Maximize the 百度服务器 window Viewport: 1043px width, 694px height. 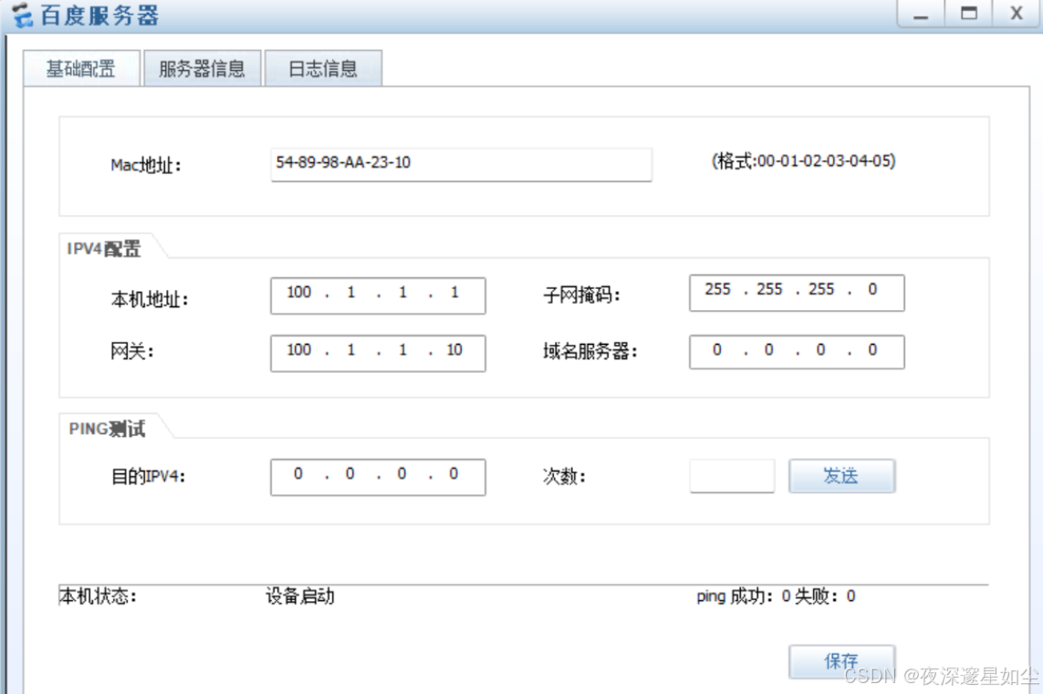coord(969,14)
